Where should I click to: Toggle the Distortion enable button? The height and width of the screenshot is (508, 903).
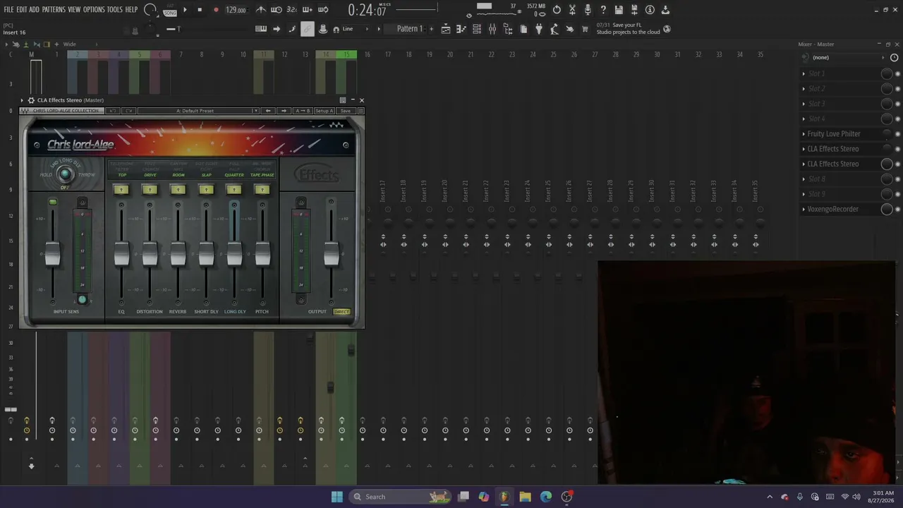click(x=150, y=190)
